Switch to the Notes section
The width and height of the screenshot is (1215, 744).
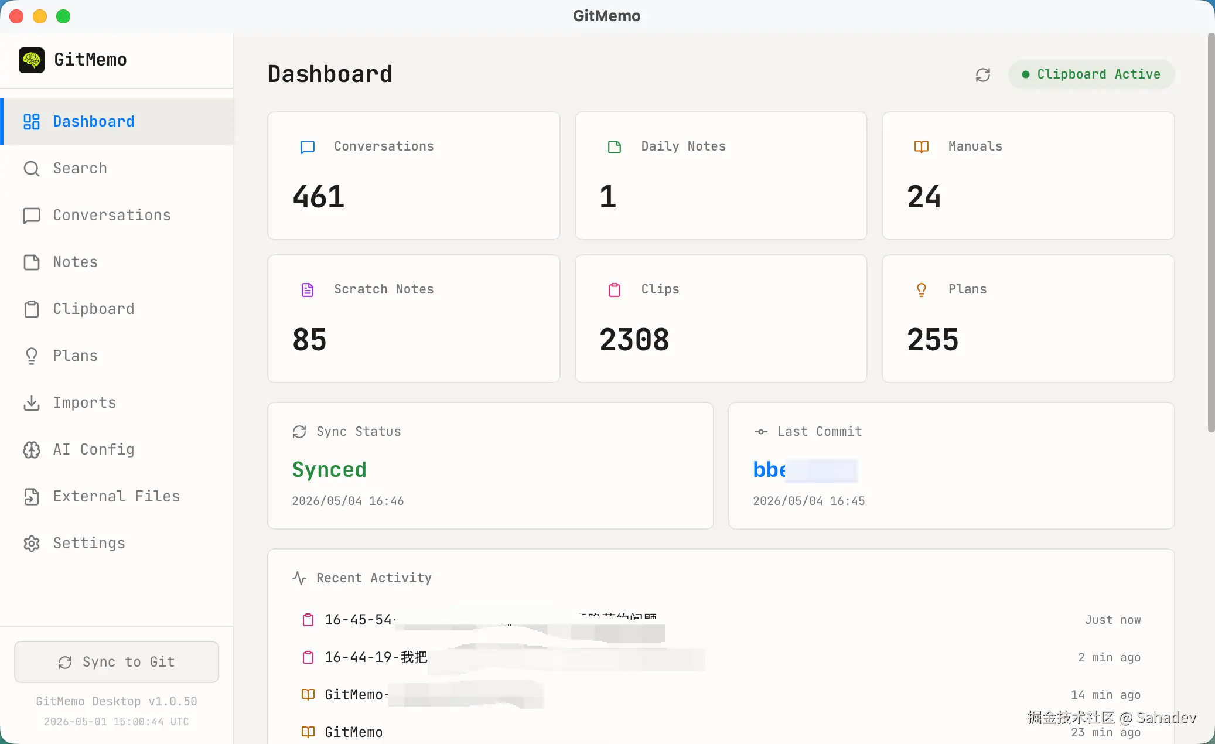118,262
